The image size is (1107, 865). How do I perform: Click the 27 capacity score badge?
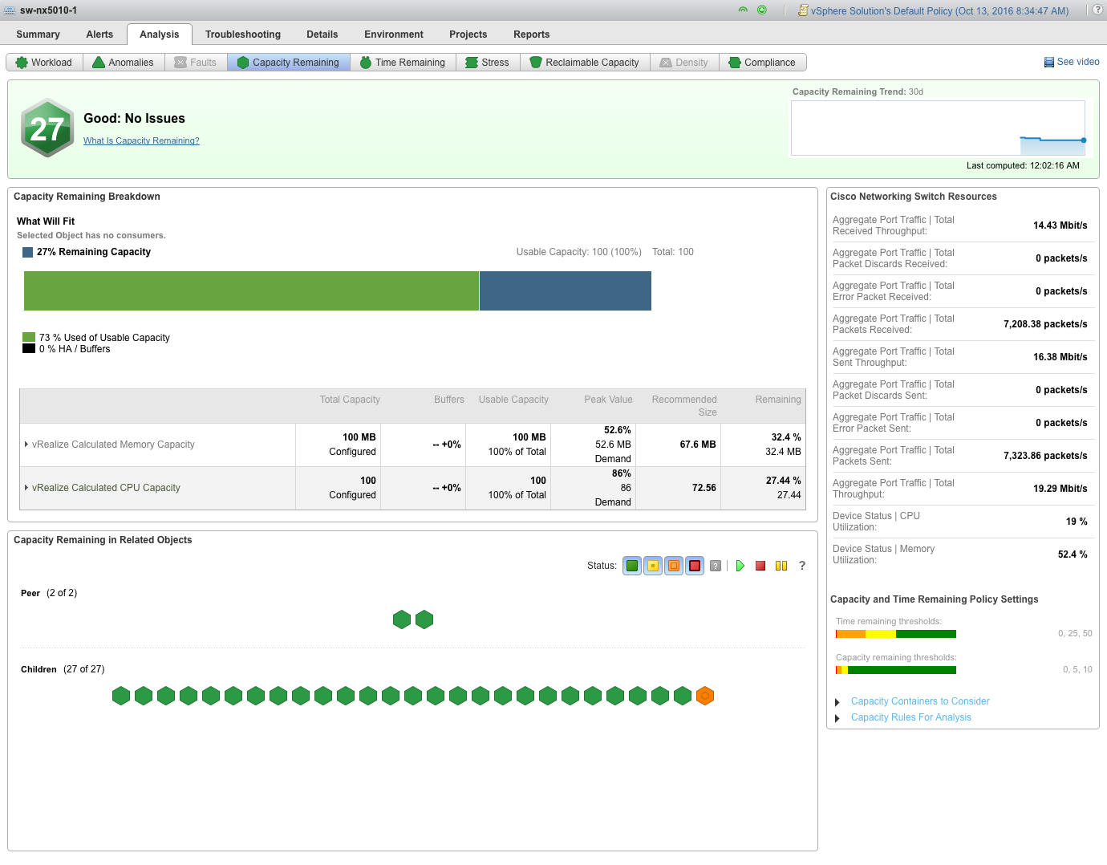(47, 128)
